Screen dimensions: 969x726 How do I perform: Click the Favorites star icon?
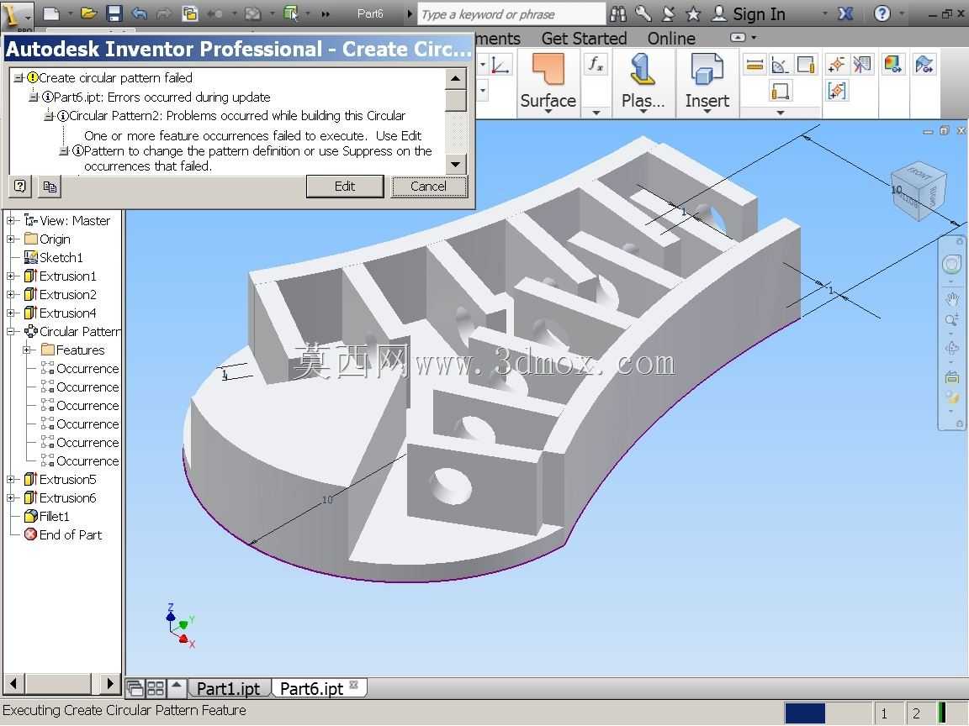click(x=693, y=13)
